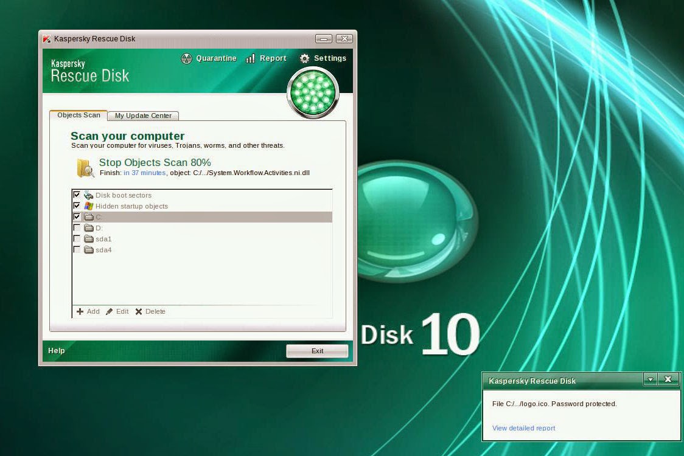Click the 'in 37 minutes' link
Viewport: 684px width, 456px height.
click(144, 173)
